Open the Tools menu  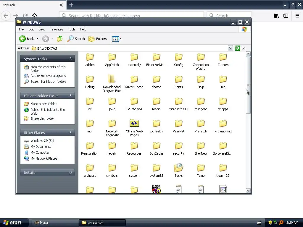[72, 29]
